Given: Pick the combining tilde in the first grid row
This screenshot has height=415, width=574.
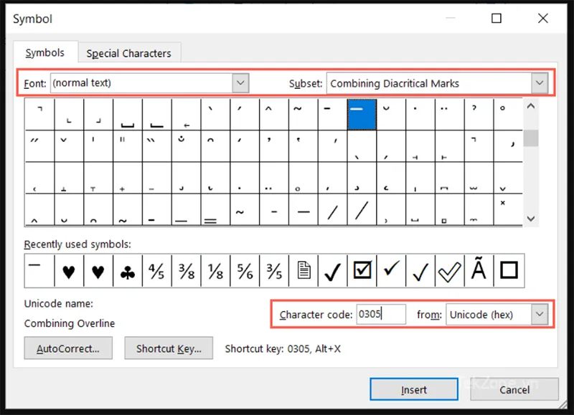Looking at the screenshot, I should pyautogui.click(x=303, y=115).
